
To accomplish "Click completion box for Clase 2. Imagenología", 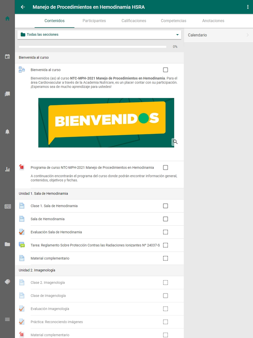I will (x=165, y=283).
